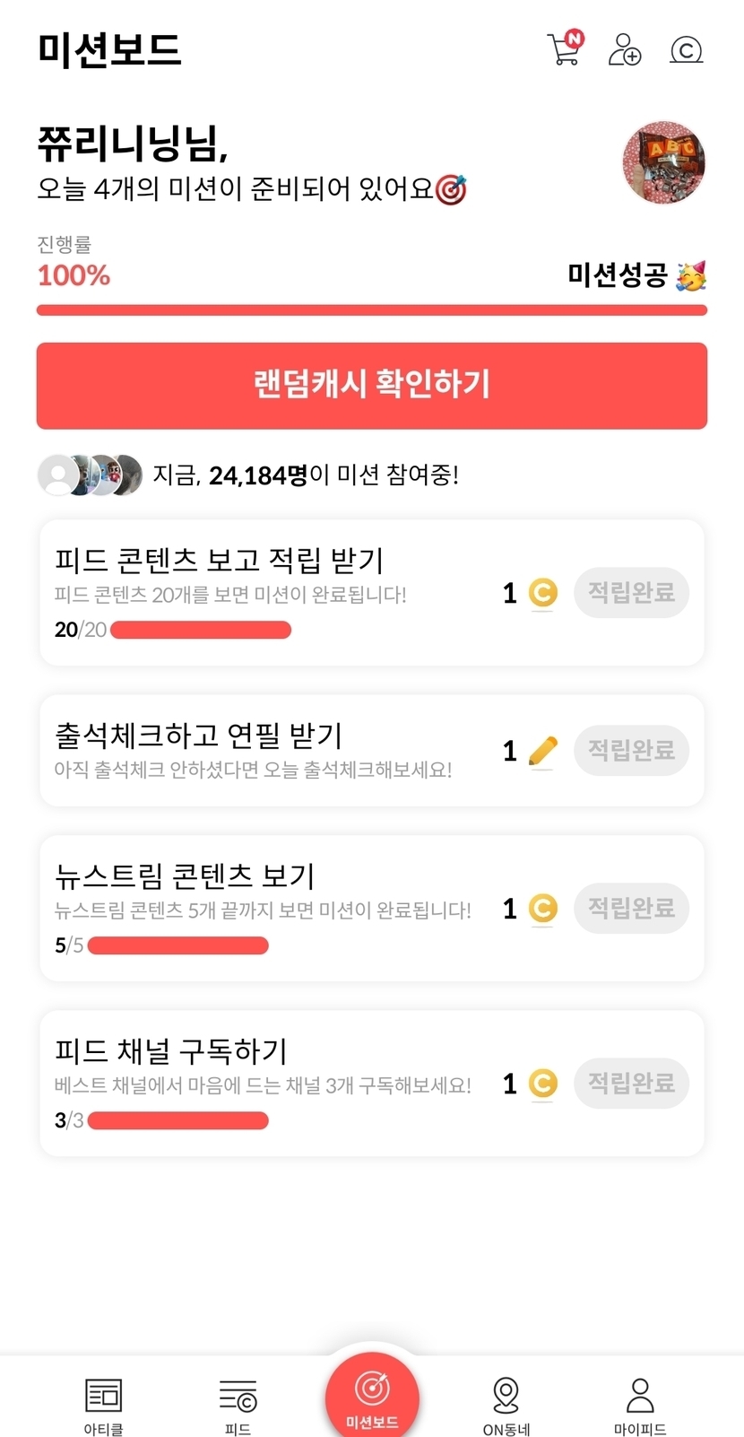The height and width of the screenshot is (1437, 744).
Task: Open the user profile picture
Action: click(663, 163)
